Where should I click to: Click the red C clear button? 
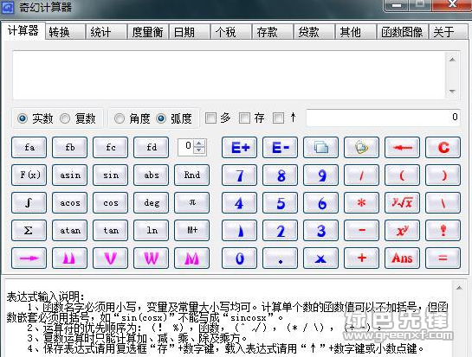[x=443, y=148]
